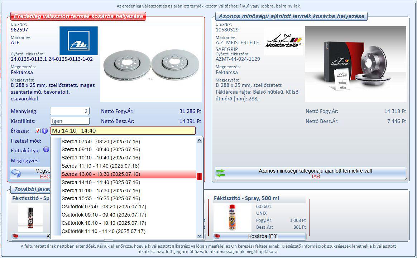417x258 pixels.
Task: Click the black brake cleaner spray thumbnail
Action: click(30, 218)
